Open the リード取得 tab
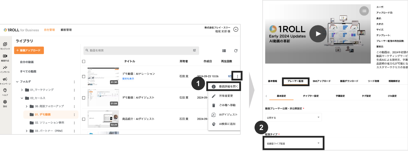The image size is (408, 152). pyautogui.click(x=373, y=81)
